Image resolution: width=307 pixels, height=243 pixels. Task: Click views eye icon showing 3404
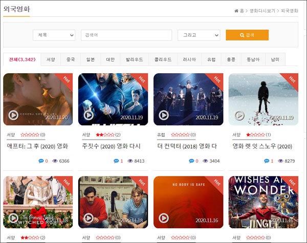click(205, 161)
